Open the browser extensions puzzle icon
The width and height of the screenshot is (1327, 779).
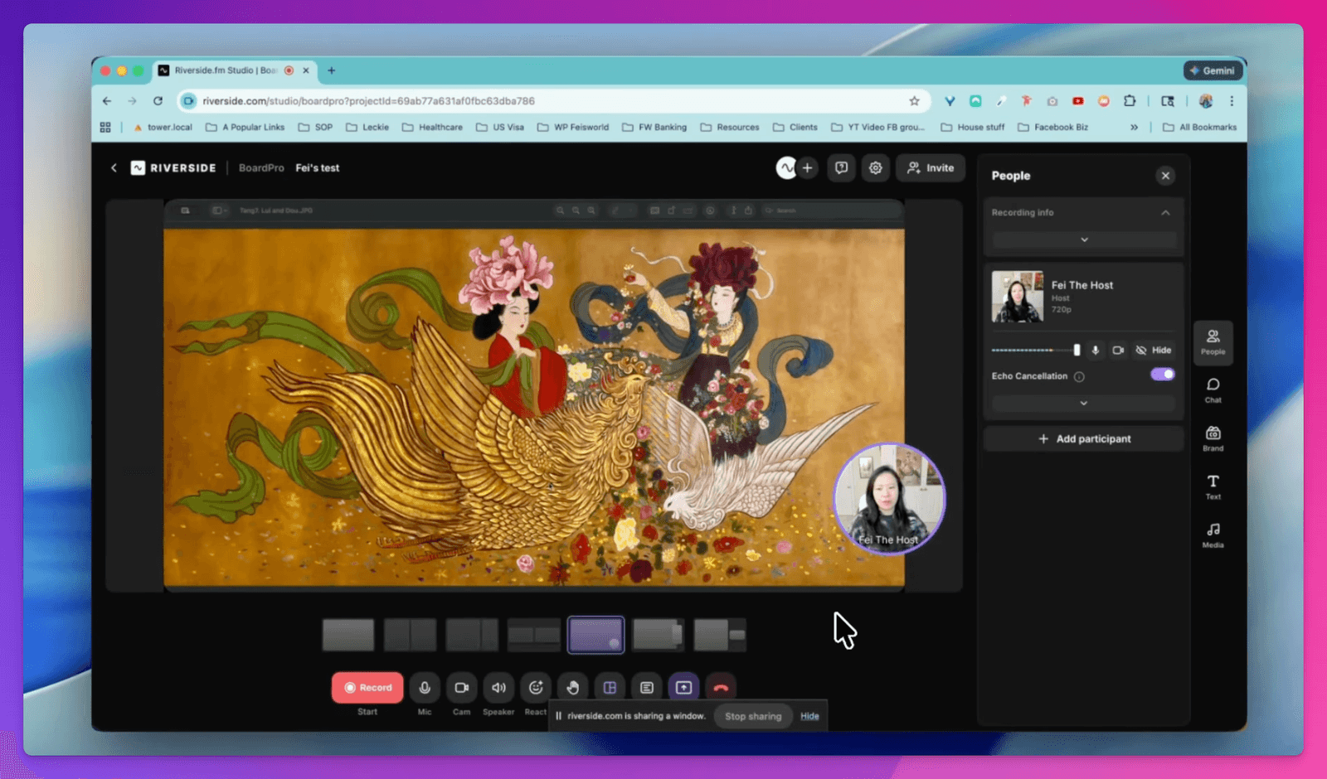[1130, 101]
